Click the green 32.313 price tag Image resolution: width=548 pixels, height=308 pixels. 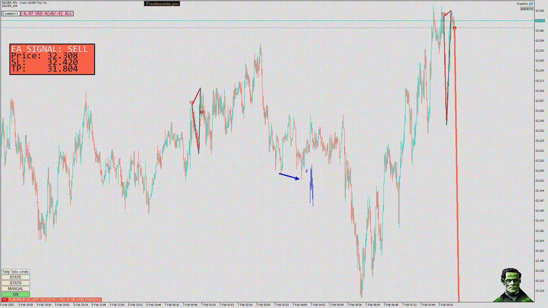[x=539, y=21]
